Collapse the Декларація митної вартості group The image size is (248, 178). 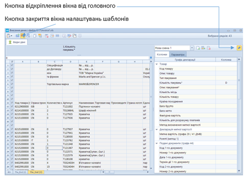point(156,129)
